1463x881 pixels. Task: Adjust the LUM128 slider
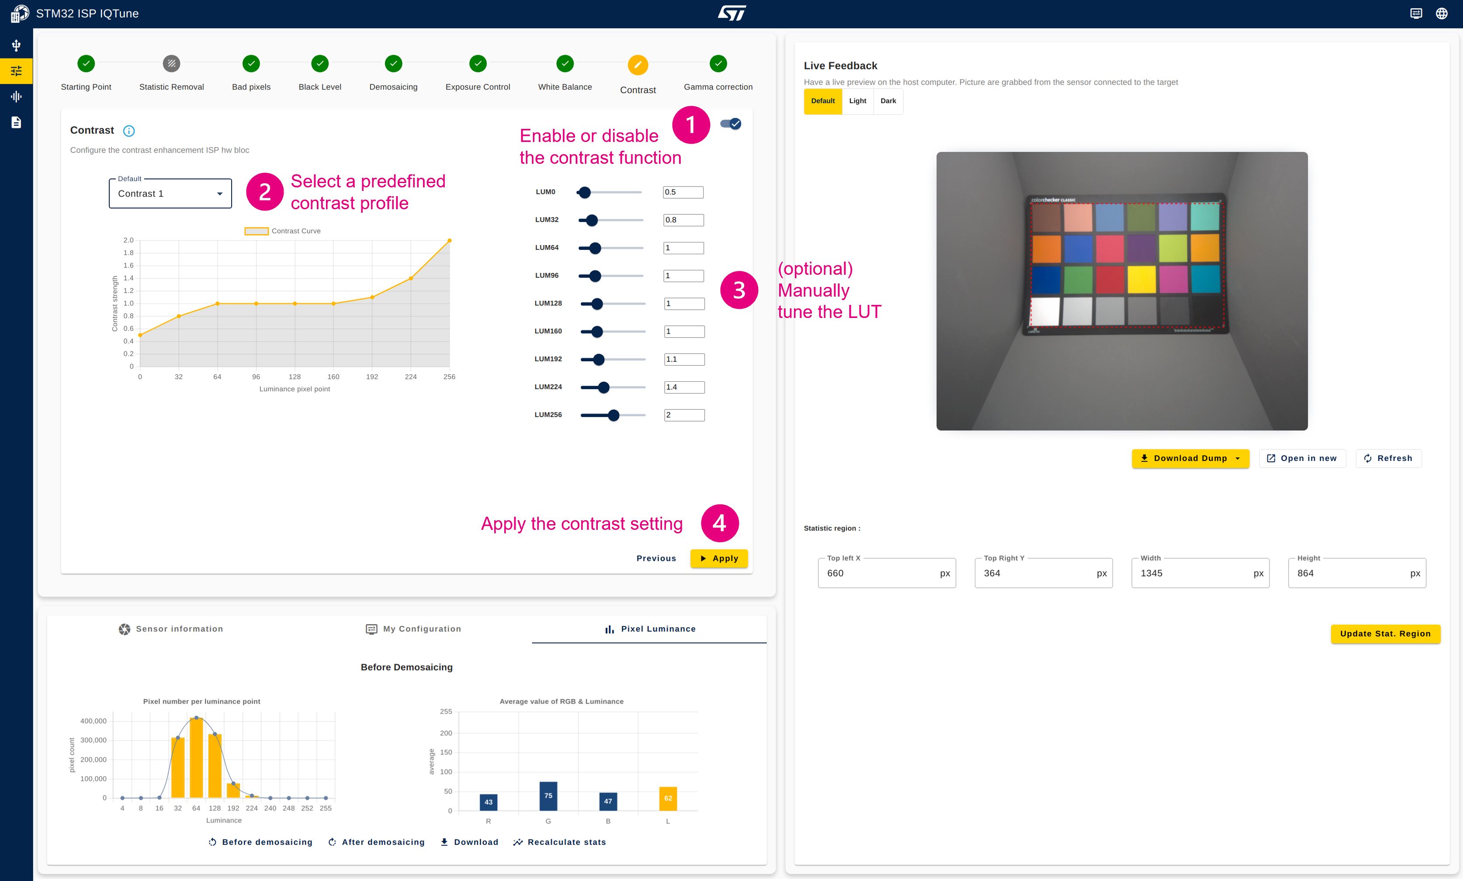[613, 304]
